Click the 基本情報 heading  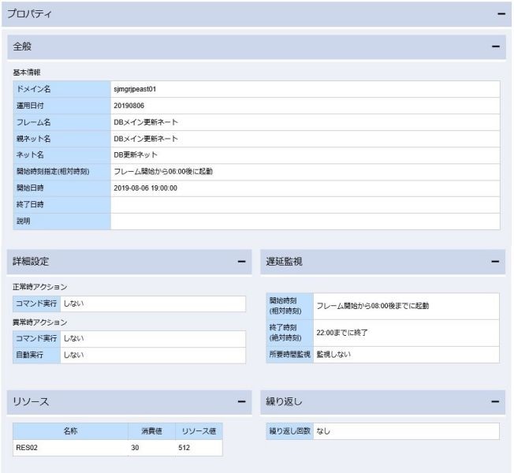pyautogui.click(x=27, y=73)
